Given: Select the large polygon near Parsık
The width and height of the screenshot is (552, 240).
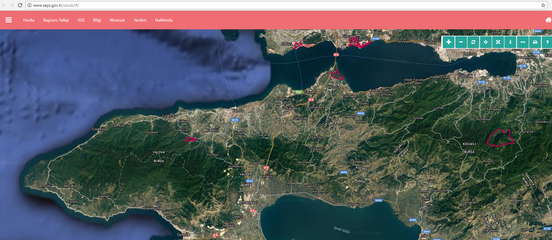Looking at the screenshot, I should (x=500, y=138).
